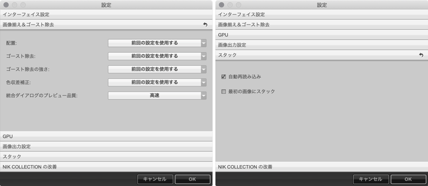Image resolution: width=428 pixels, height=186 pixels.
Task: Open the ゴースト除去の強さ dropdown
Action: [157, 69]
